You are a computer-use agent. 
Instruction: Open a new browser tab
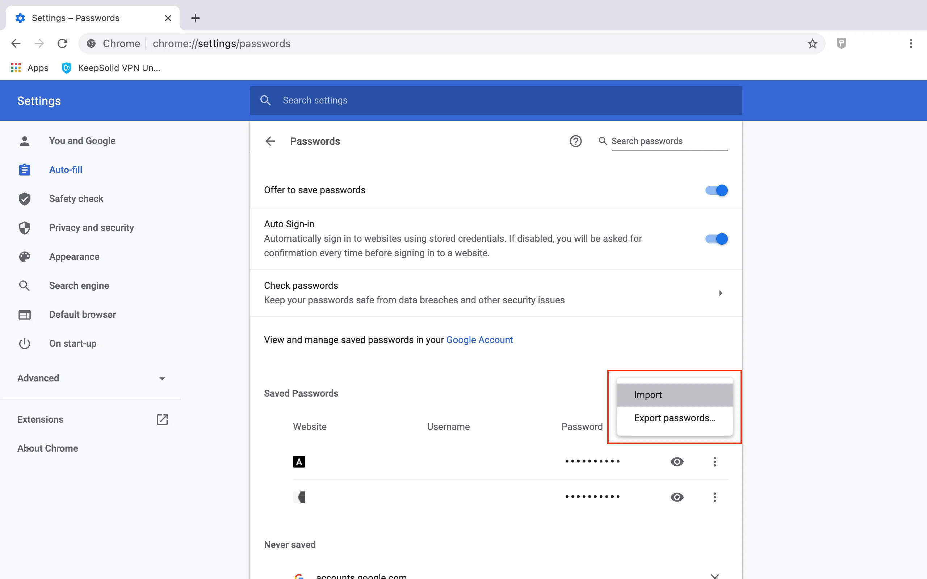pyautogui.click(x=196, y=18)
